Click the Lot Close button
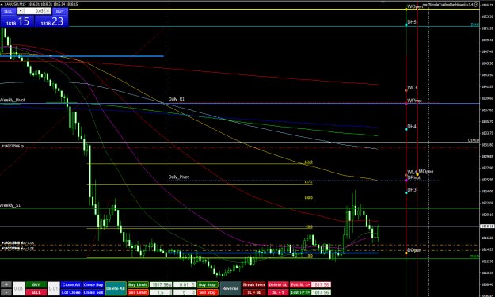Image resolution: width=495 pixels, height=297 pixels. pyautogui.click(x=71, y=292)
